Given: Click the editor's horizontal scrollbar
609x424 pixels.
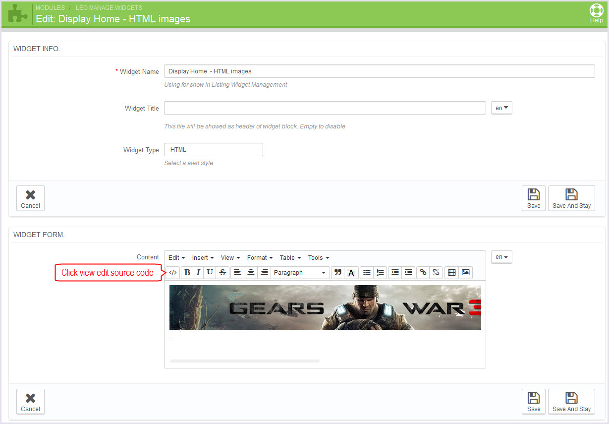Looking at the screenshot, I should pos(245,361).
